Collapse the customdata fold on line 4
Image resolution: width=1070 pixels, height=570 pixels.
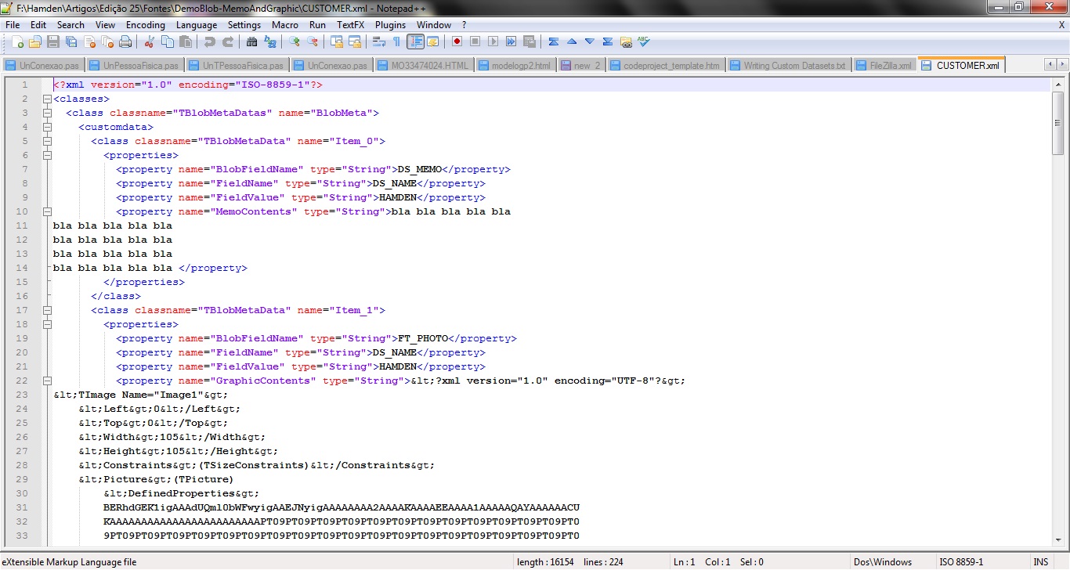(x=47, y=127)
